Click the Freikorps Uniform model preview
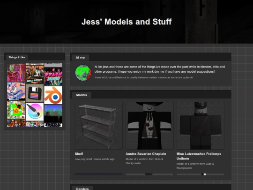Image resolution: width=253 pixels, height=190 pixels. (201, 126)
